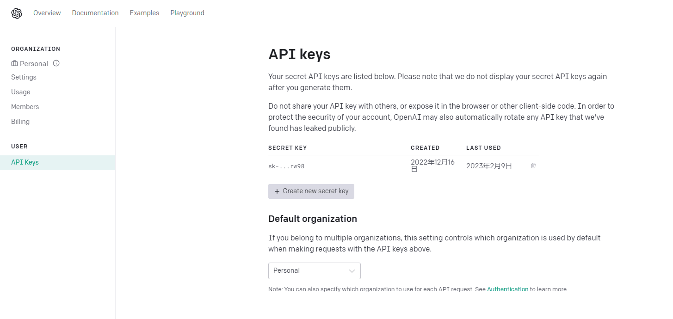Create new secret key
Image resolution: width=673 pixels, height=319 pixels.
pyautogui.click(x=311, y=191)
